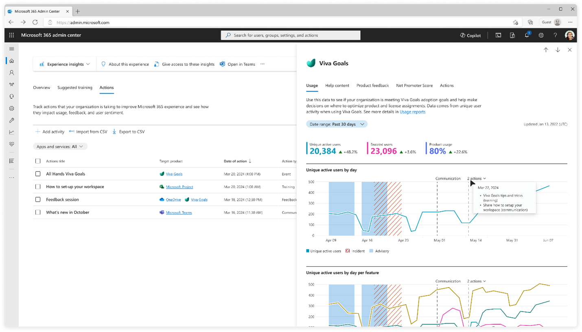Check the checkbox next to 'All Hands Viva Goals'
This screenshot has width=582, height=332.
pyautogui.click(x=37, y=174)
